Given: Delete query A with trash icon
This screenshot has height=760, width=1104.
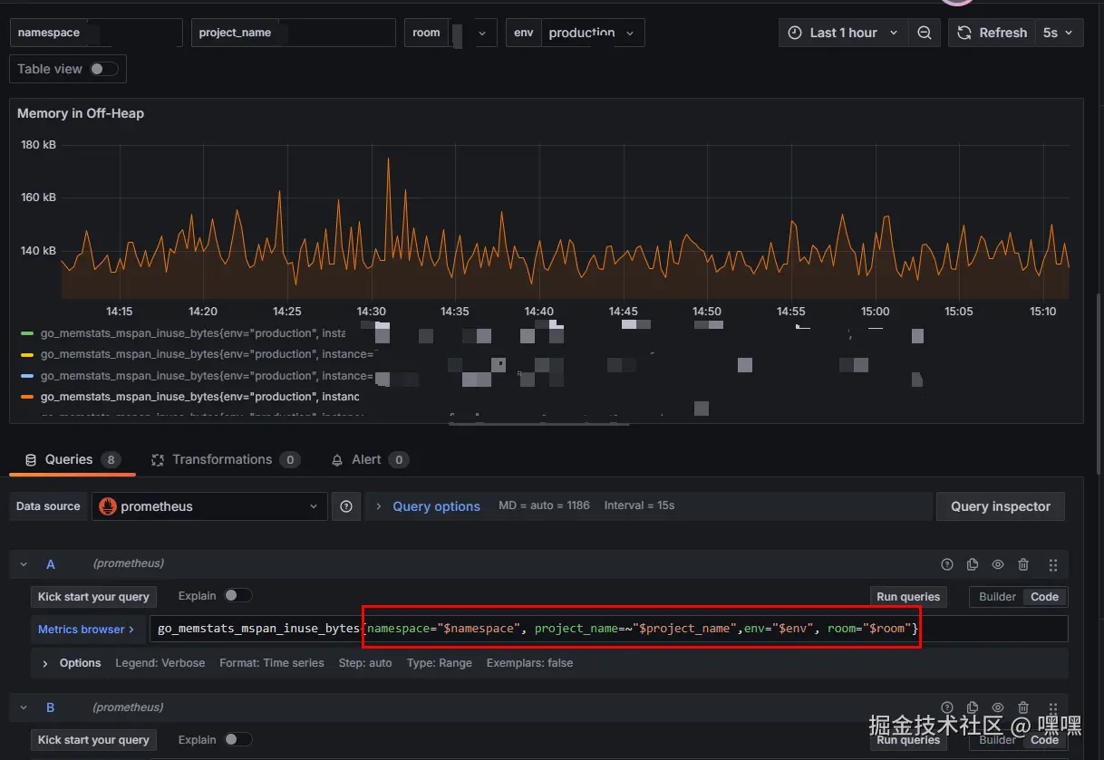Looking at the screenshot, I should [x=1023, y=564].
